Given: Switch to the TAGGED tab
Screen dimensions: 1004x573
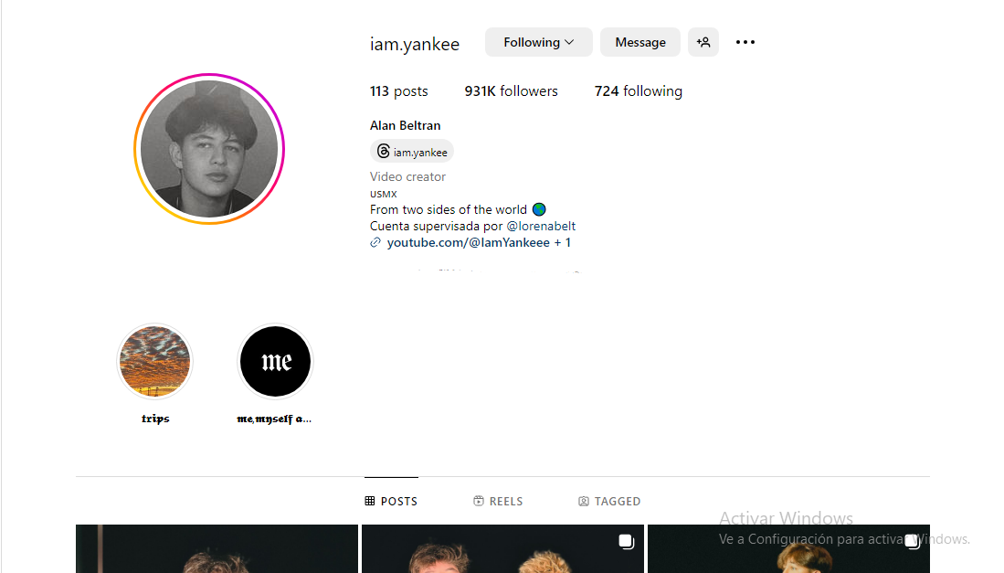Looking at the screenshot, I should pos(609,502).
